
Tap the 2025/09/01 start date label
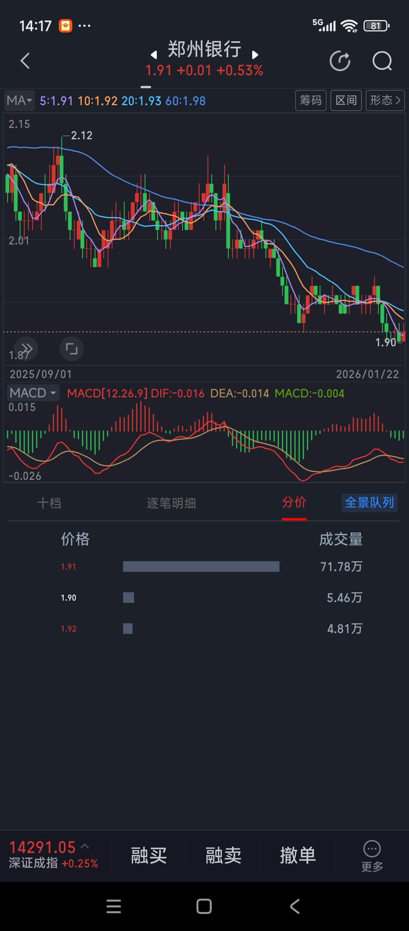coord(41,374)
